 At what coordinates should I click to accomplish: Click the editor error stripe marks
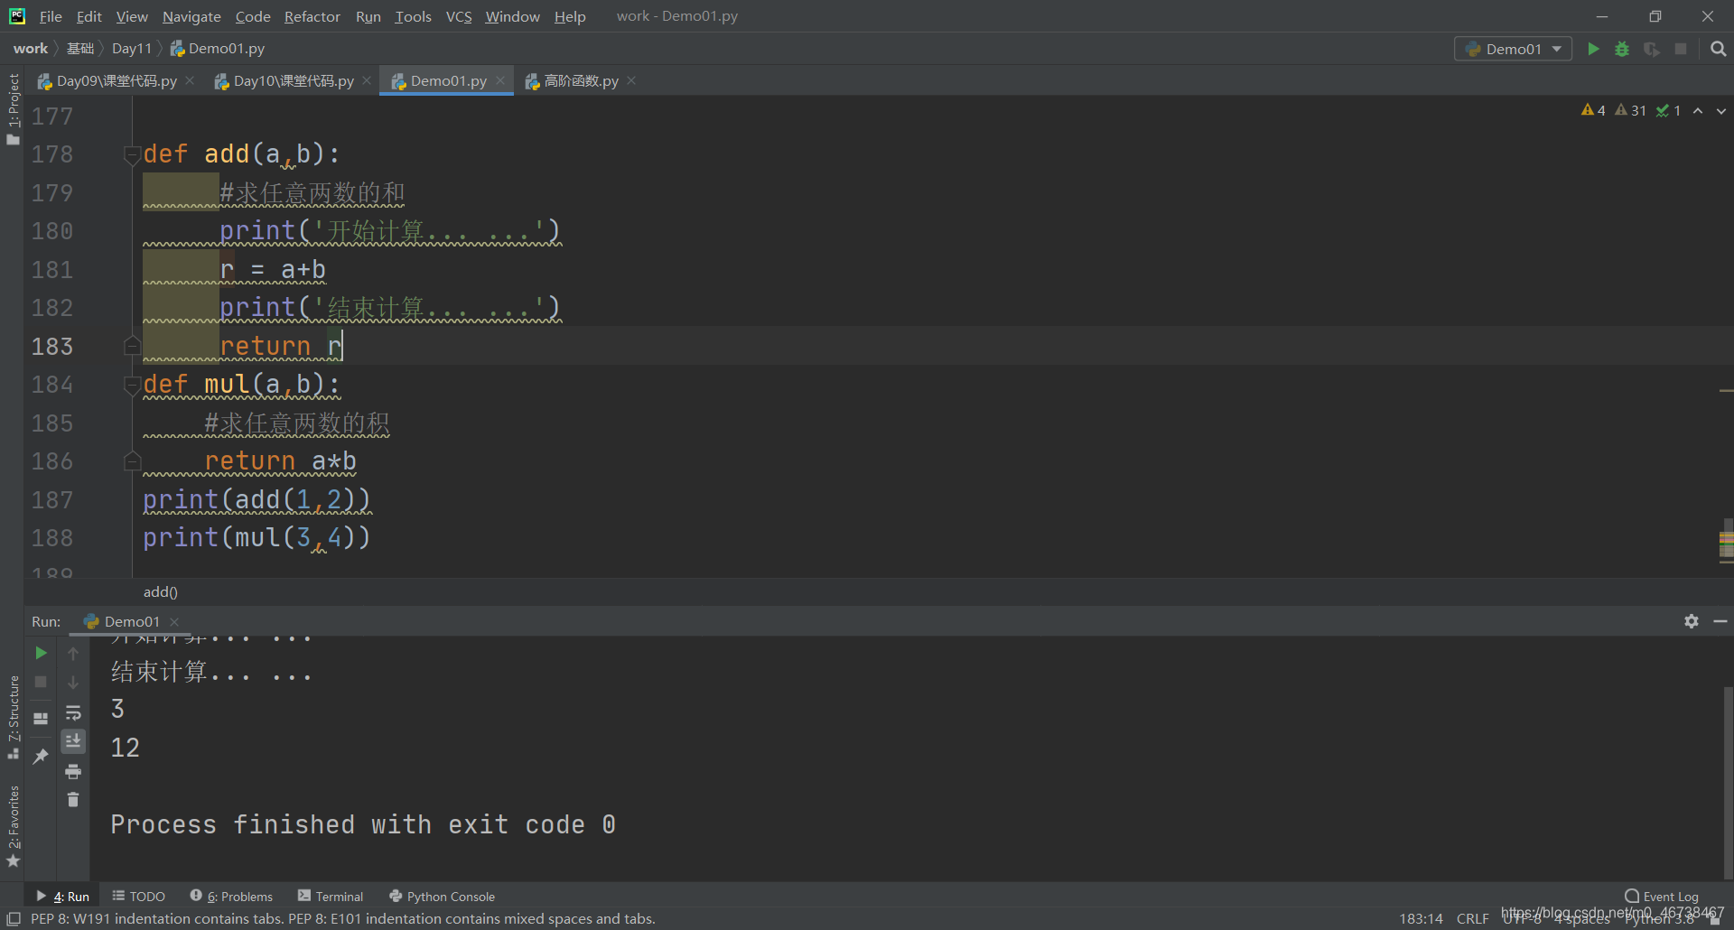click(1726, 545)
